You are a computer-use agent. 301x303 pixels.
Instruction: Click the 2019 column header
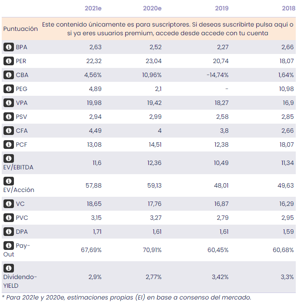[x=221, y=9]
